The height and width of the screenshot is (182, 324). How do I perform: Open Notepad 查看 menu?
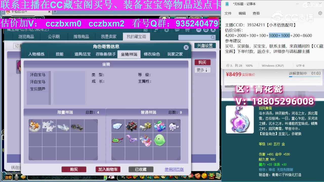point(256,13)
